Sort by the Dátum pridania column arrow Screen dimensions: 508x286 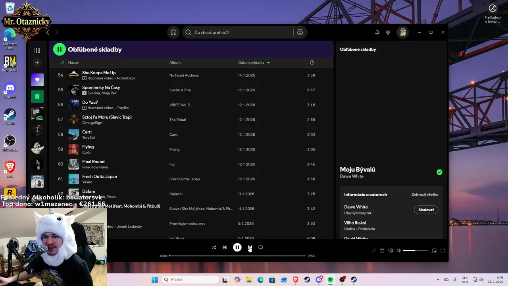coord(269,63)
